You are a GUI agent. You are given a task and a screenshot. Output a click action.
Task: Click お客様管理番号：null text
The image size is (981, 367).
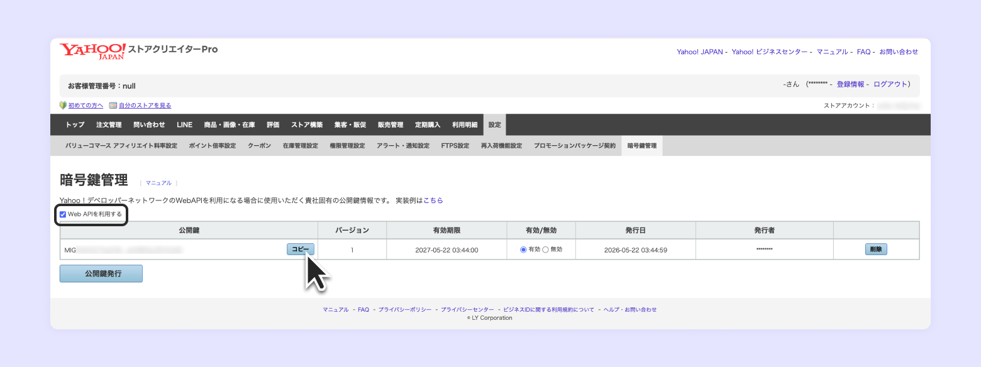(102, 85)
